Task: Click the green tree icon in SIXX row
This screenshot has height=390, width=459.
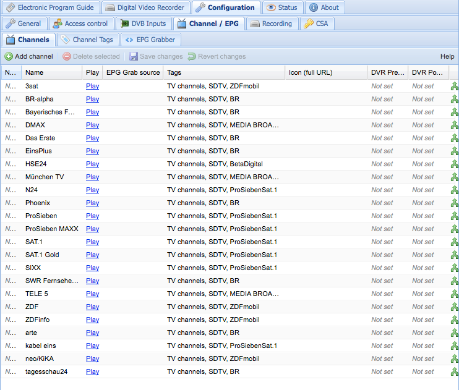Action: (454, 268)
